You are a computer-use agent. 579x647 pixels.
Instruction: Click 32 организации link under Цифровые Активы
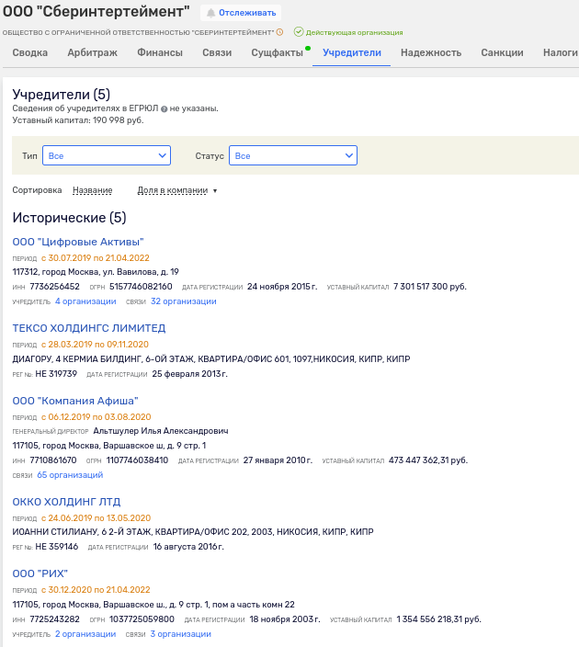(x=184, y=301)
